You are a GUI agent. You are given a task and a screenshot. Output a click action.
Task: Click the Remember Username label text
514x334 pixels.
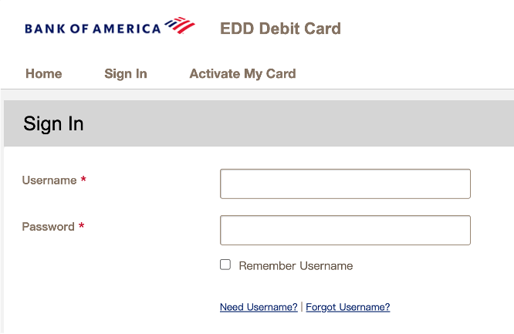[296, 266]
